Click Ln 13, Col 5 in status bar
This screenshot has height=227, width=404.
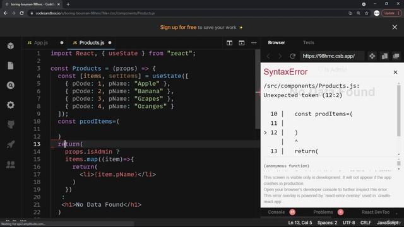point(300,223)
